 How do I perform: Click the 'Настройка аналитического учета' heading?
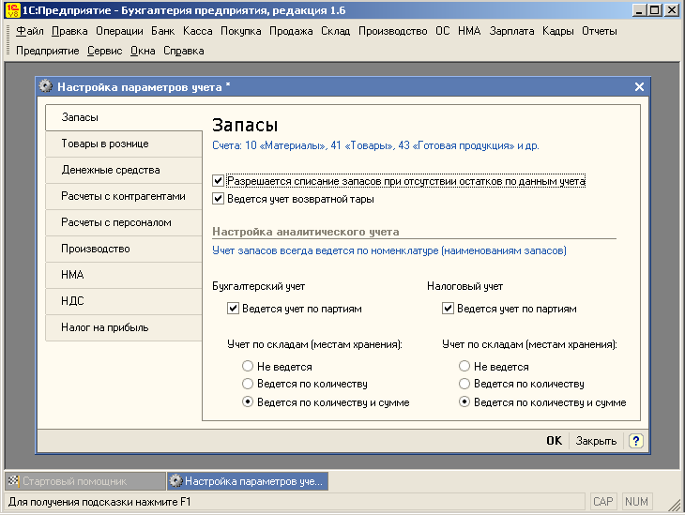tap(306, 232)
